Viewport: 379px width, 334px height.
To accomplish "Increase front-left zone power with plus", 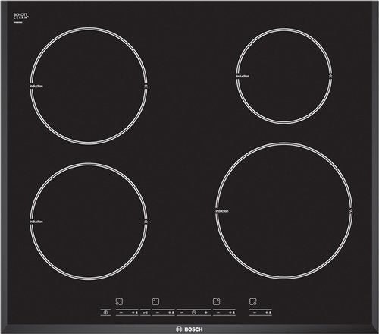I will coord(133,313).
